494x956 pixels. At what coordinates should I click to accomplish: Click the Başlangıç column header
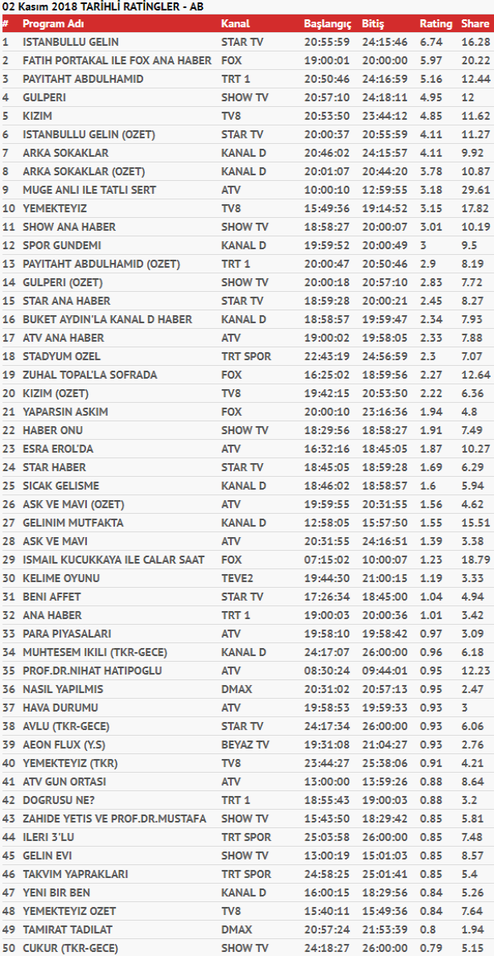coord(327,24)
